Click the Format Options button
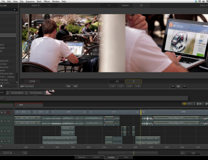This screenshot has height=160, width=208. coord(17,93)
